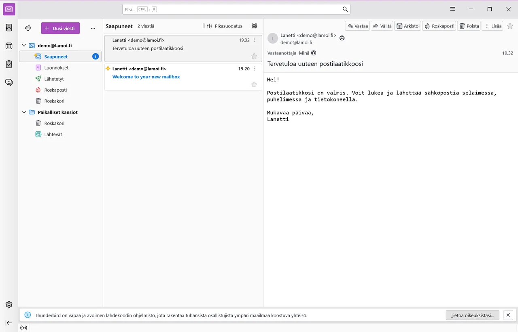Image resolution: width=518 pixels, height=332 pixels.
Task: Select the Luonnokset drafts folder
Action: [x=60, y=68]
